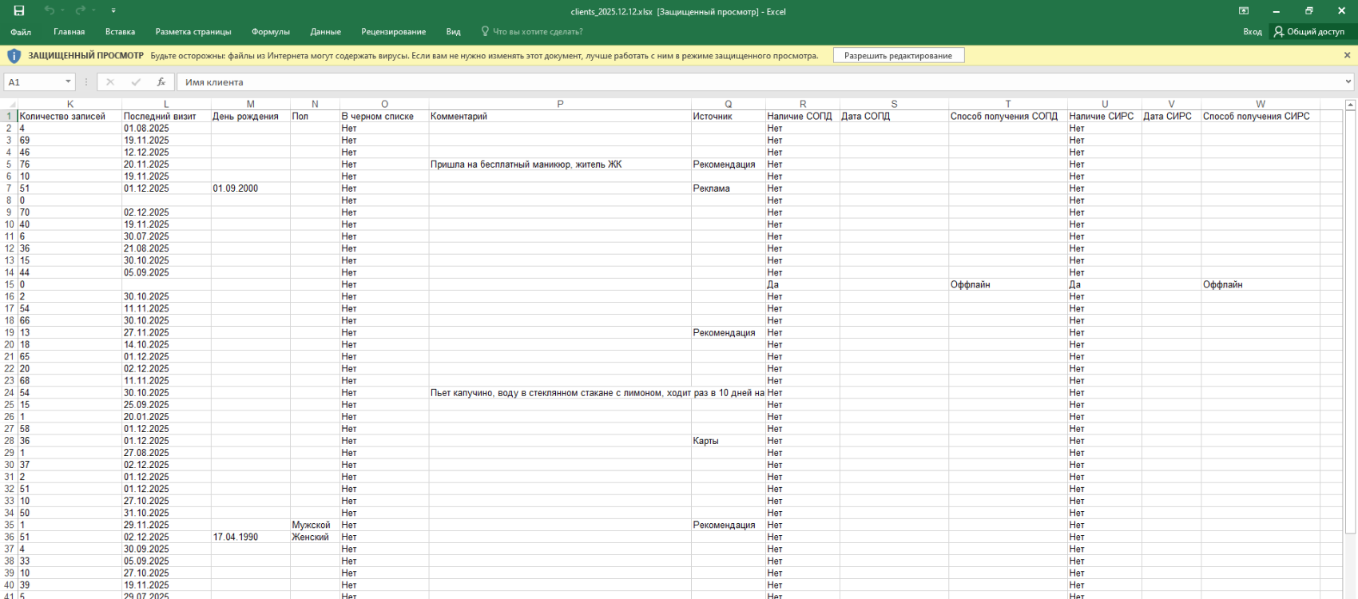Open the Данные ribbon tab
The image size is (1358, 599).
(325, 32)
